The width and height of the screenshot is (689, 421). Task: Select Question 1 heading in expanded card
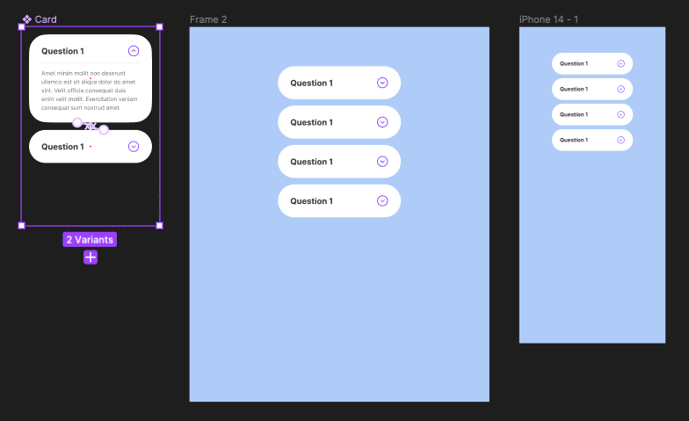pos(62,51)
